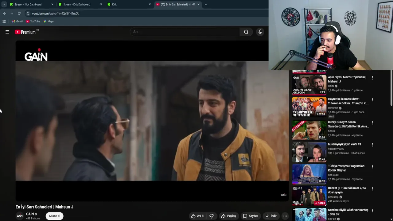Click the main video player
Viewport: 393px width, 221px height.
152,121
